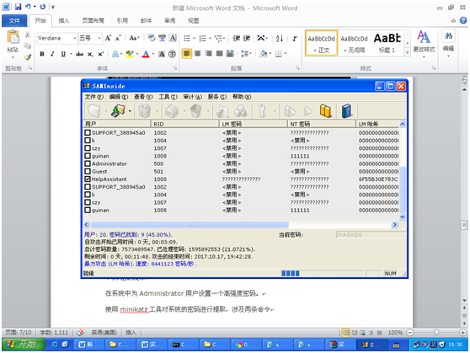Select the No Spacing style

354,43
